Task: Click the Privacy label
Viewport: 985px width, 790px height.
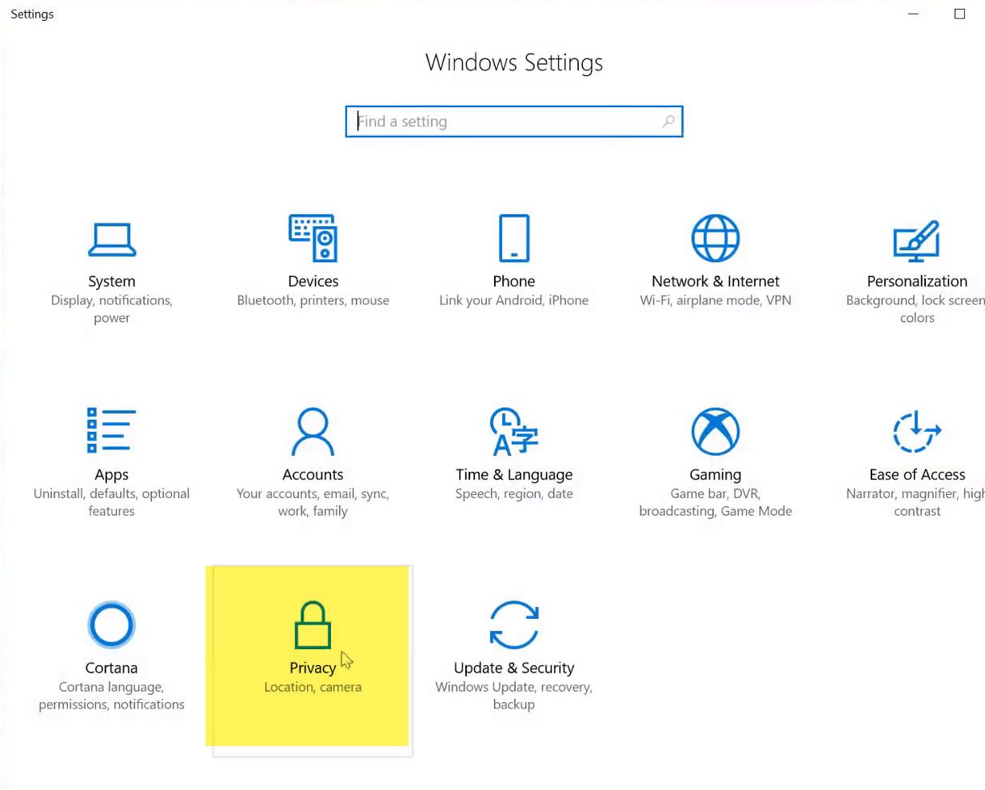Action: point(313,668)
